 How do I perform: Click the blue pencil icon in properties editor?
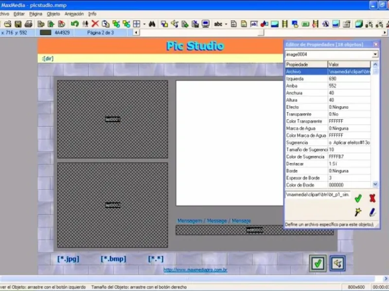[x=372, y=212]
